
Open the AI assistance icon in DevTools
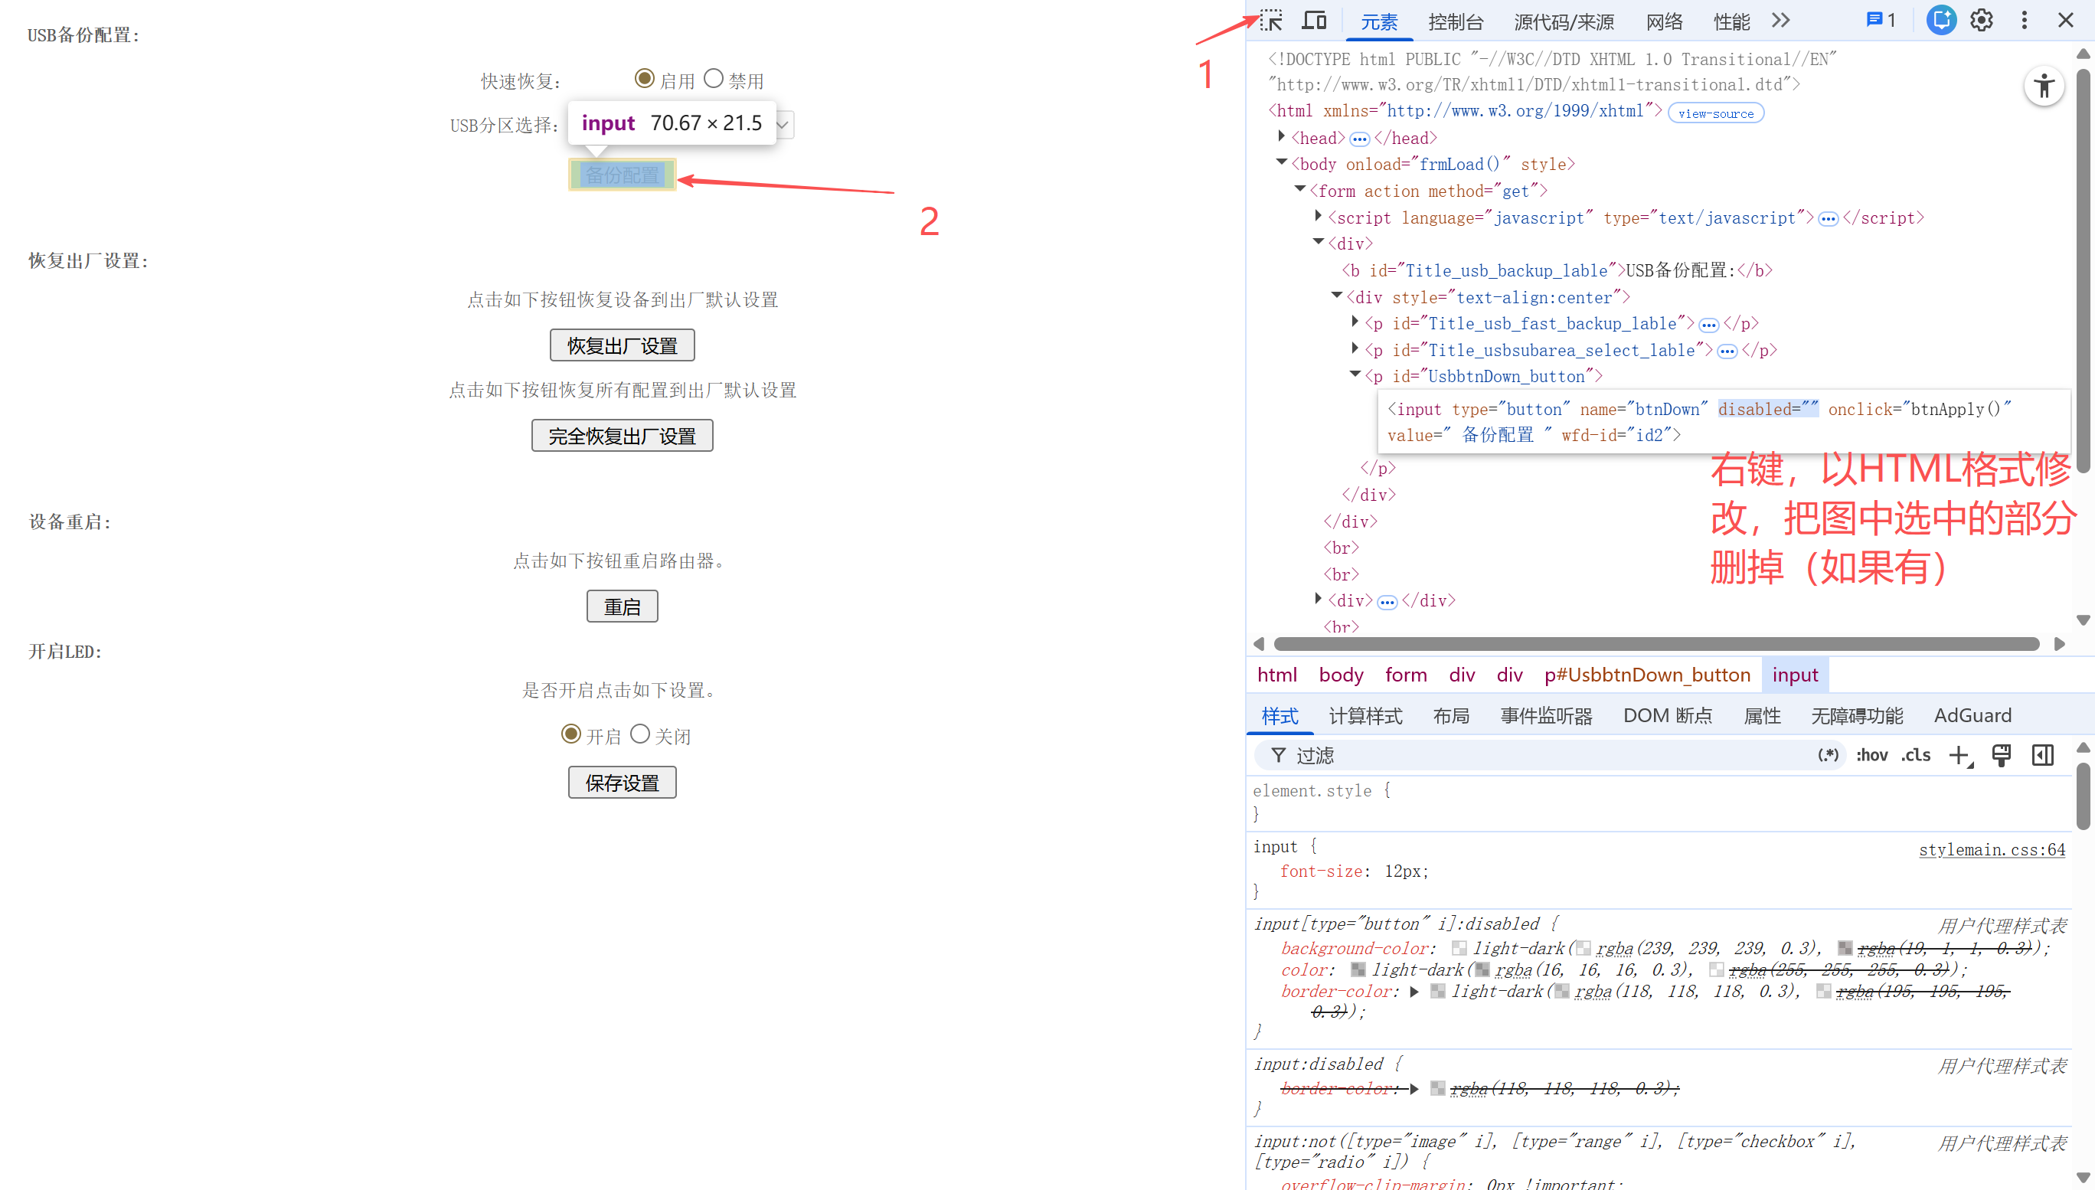(1940, 21)
